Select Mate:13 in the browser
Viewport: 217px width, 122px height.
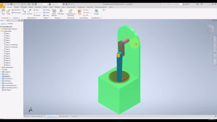pos(7,65)
